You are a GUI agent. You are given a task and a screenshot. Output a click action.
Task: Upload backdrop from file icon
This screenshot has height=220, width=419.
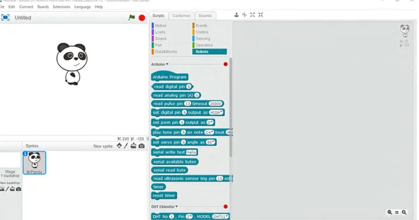coord(13,189)
